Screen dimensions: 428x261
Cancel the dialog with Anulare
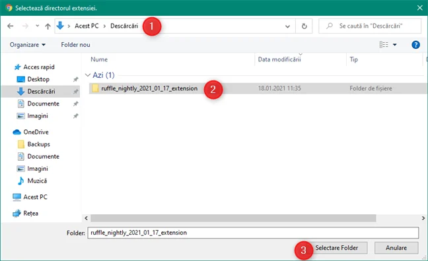pos(396,248)
